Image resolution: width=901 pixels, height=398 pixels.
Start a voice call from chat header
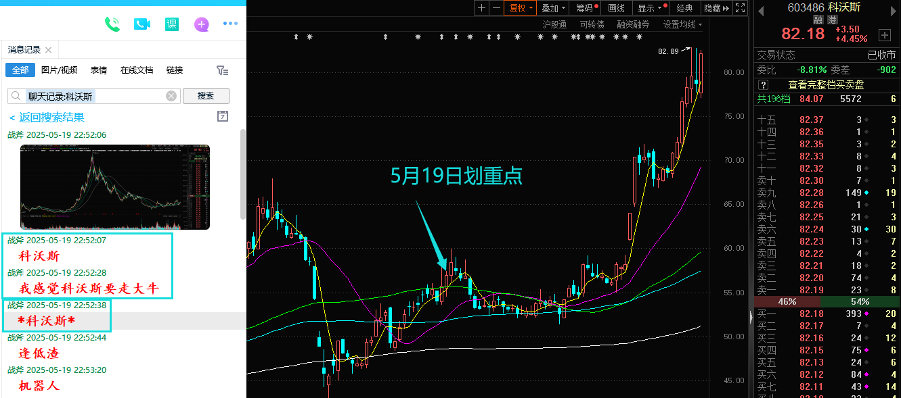click(x=112, y=24)
